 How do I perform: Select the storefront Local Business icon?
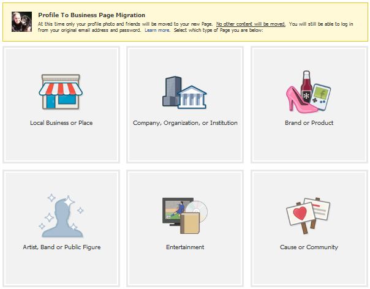[x=61, y=92]
